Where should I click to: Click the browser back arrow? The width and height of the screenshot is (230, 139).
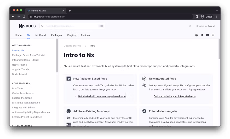point(13,16)
